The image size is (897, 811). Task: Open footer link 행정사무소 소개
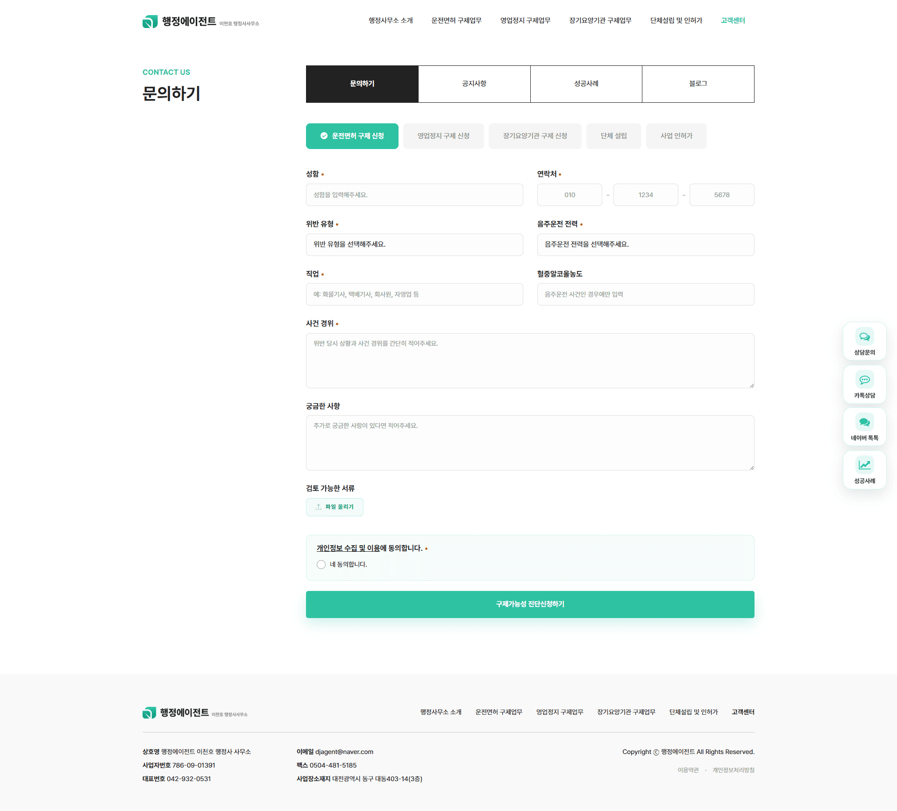click(441, 712)
